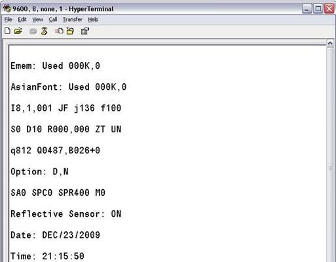
Task: Open an existing connection file icon
Action: [x=18, y=31]
